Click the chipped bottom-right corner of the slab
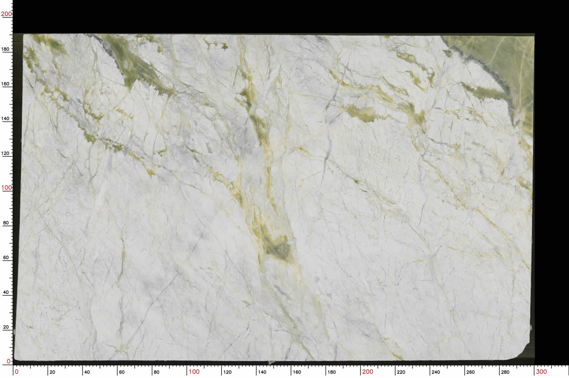The height and width of the screenshot is (378, 569). [x=525, y=351]
